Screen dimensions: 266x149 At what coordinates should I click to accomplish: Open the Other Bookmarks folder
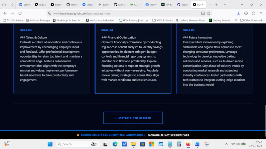click(x=252, y=20)
